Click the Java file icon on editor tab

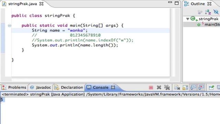(x=4, y=4)
